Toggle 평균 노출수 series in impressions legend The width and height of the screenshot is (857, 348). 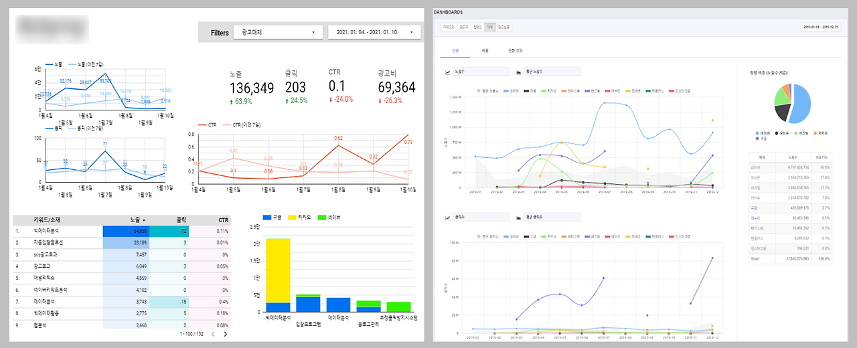(487, 90)
